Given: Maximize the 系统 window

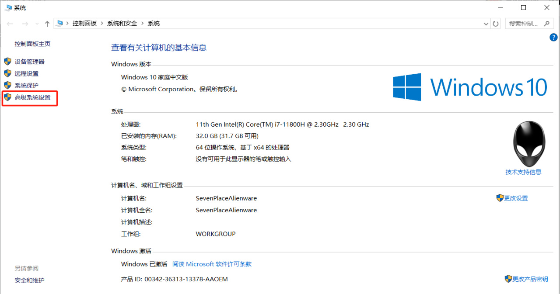Looking at the screenshot, I should click(523, 7).
